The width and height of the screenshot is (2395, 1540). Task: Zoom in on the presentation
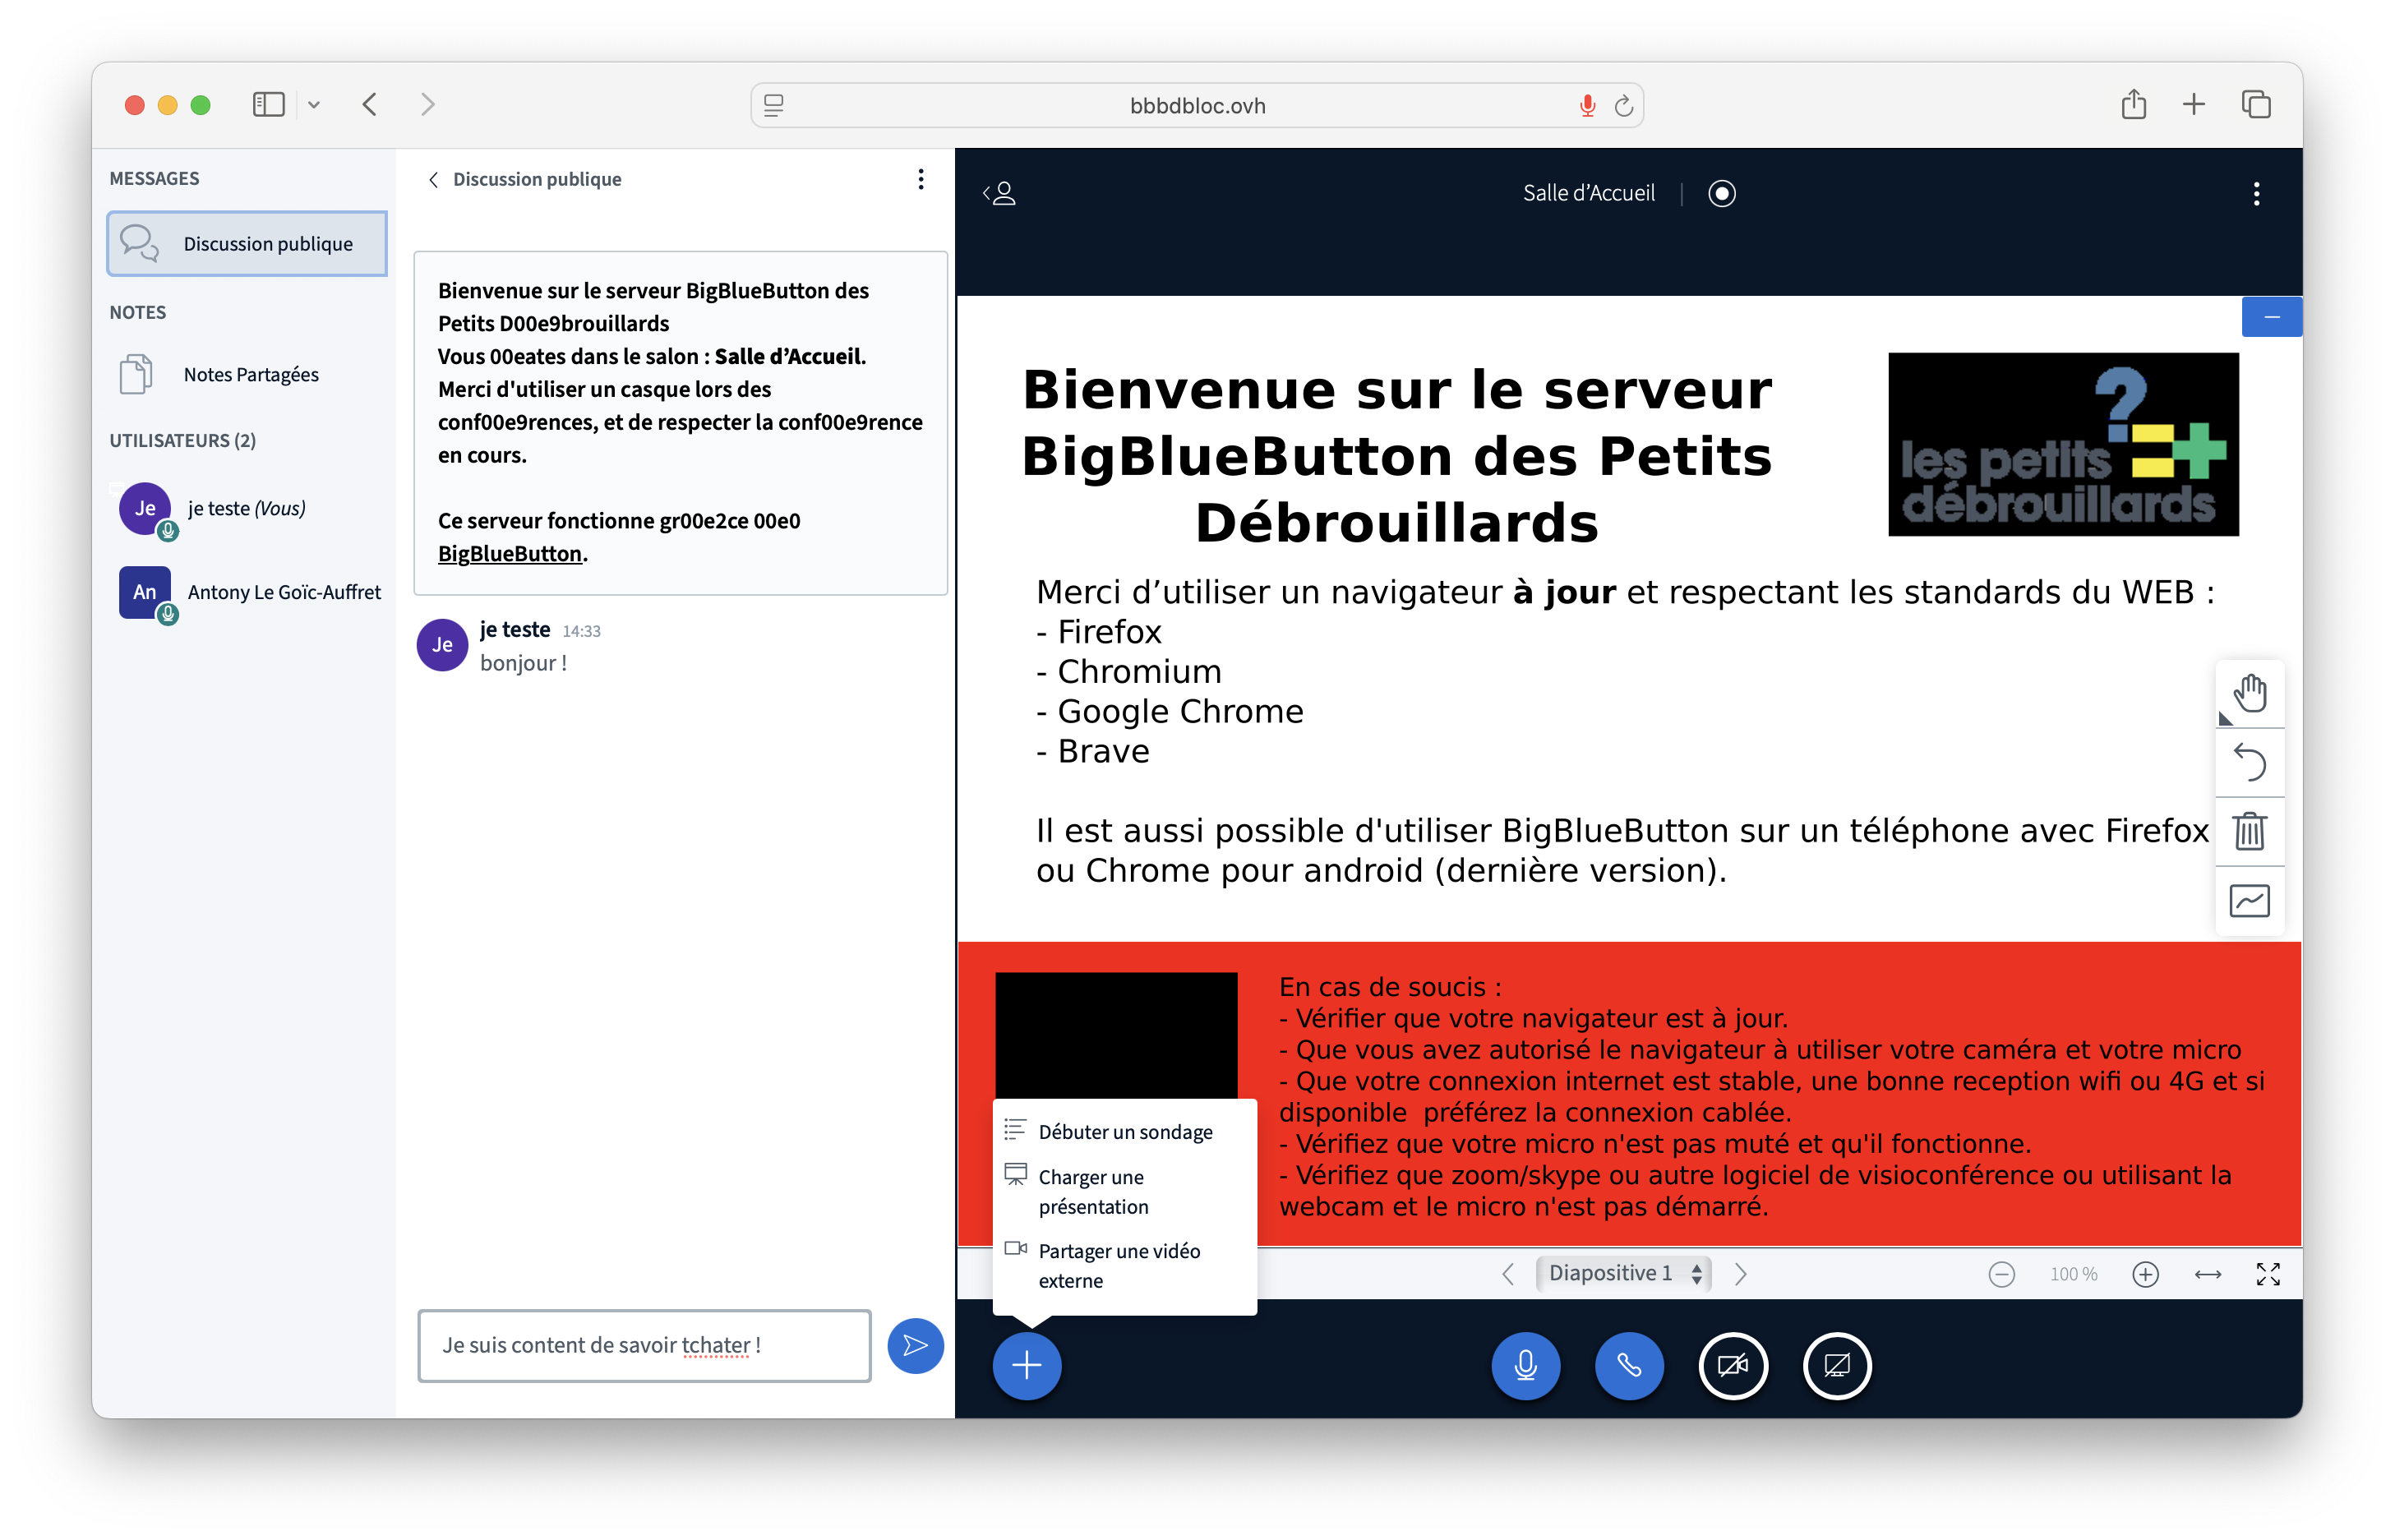tap(2145, 1274)
